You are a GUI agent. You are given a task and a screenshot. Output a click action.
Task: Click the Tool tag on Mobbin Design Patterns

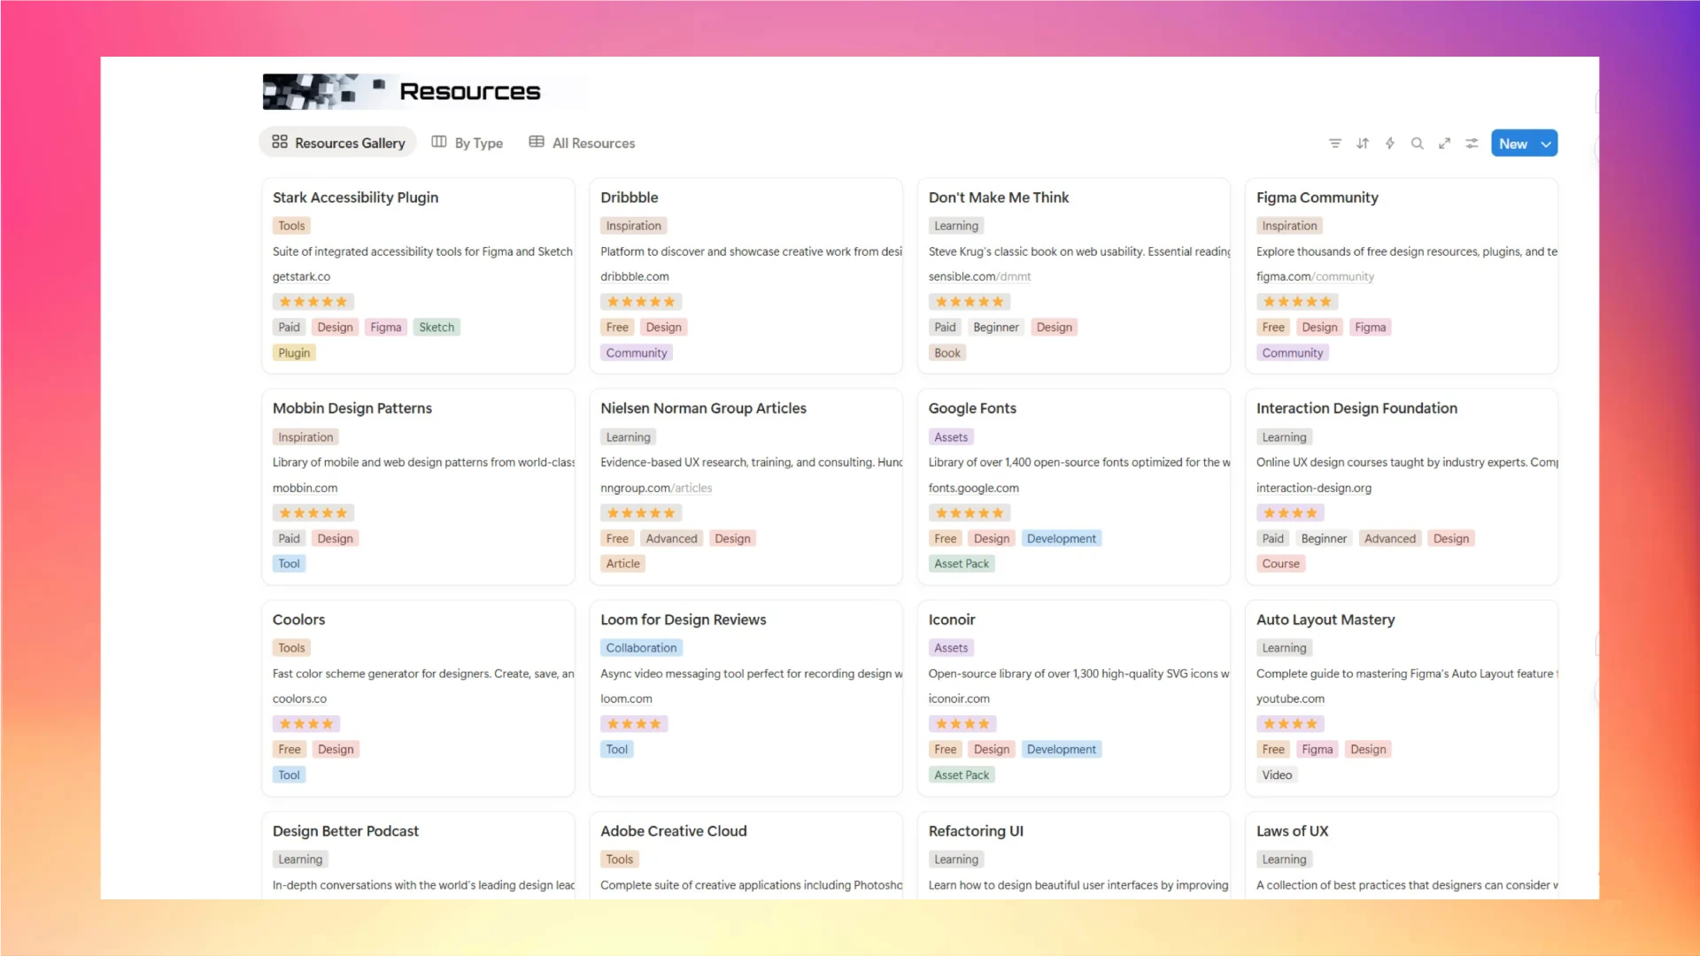[289, 563]
